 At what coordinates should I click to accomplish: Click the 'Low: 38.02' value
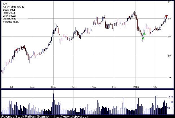(x=9, y=16)
